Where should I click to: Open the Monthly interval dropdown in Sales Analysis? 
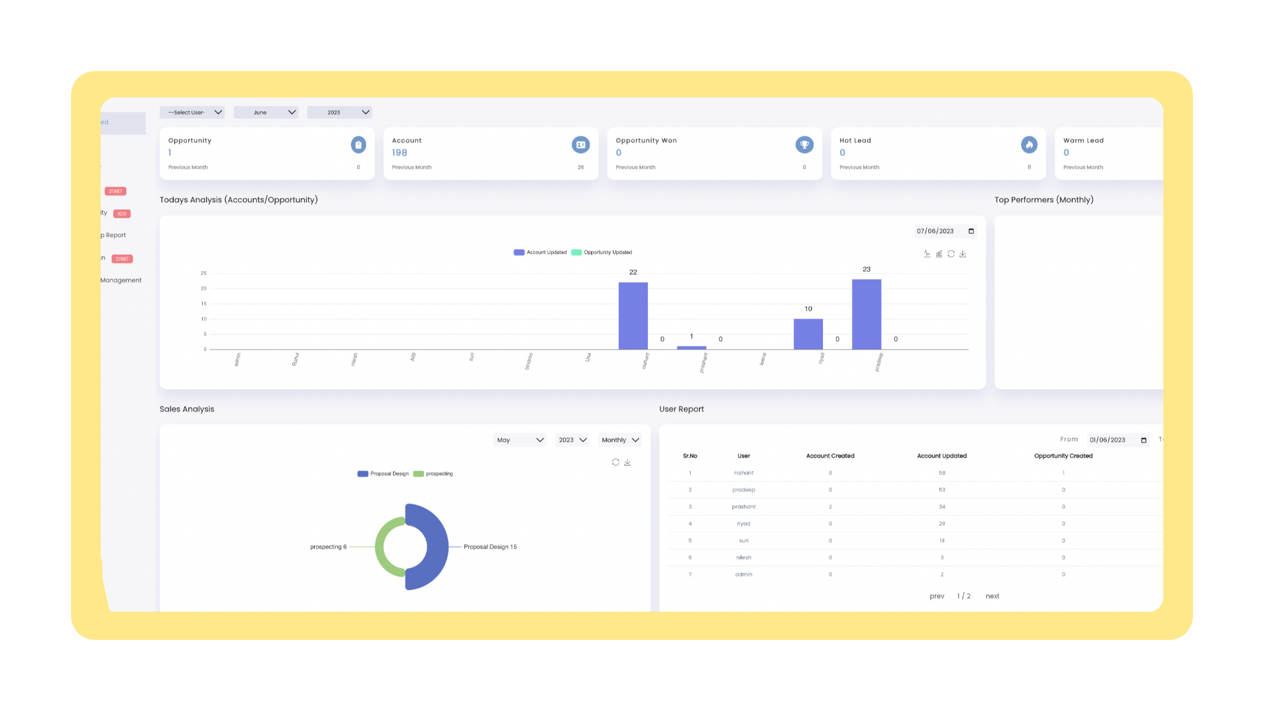tap(619, 439)
